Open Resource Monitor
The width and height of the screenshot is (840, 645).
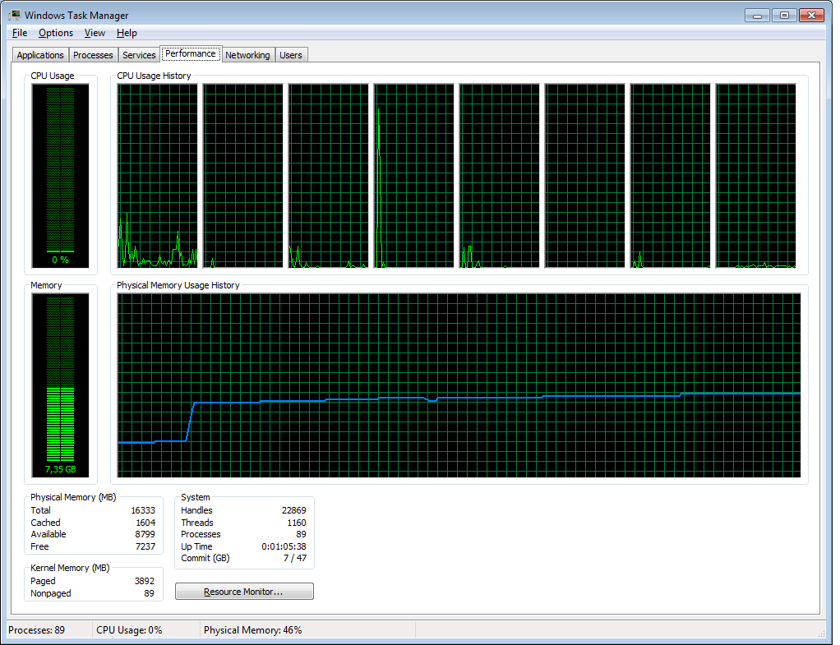click(x=244, y=592)
